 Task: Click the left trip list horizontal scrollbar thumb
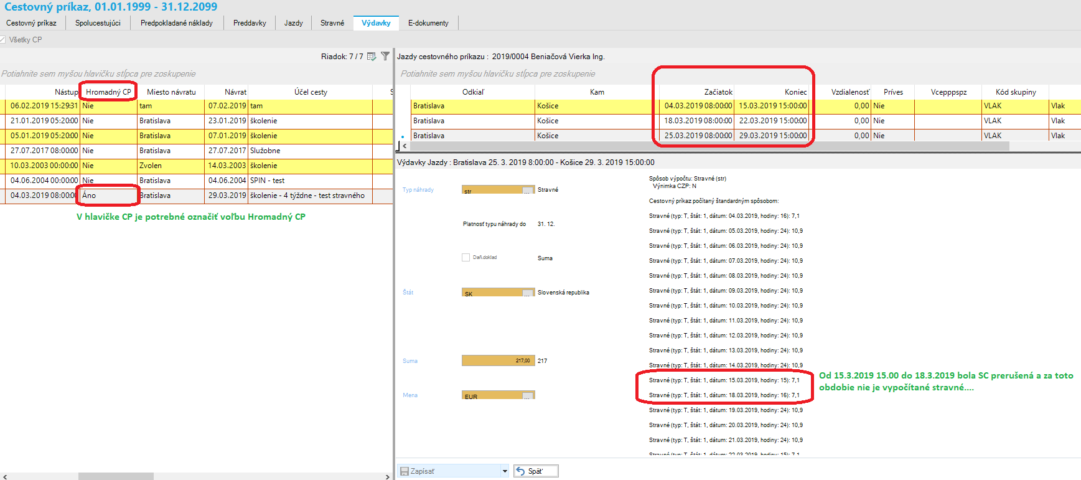(x=116, y=476)
